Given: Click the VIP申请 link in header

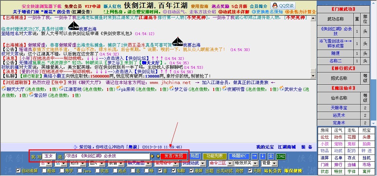Looking at the screenshot, I should pyautogui.click(x=93, y=6).
